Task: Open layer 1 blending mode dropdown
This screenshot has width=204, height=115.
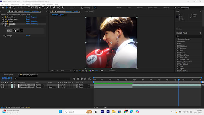Action: pyautogui.click(x=40, y=85)
